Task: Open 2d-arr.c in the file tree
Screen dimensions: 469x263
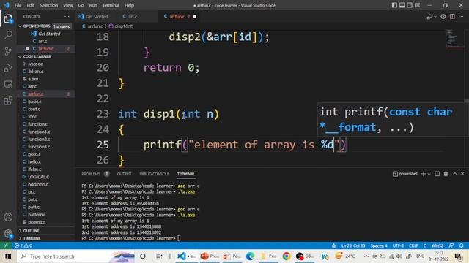Action: point(46,72)
